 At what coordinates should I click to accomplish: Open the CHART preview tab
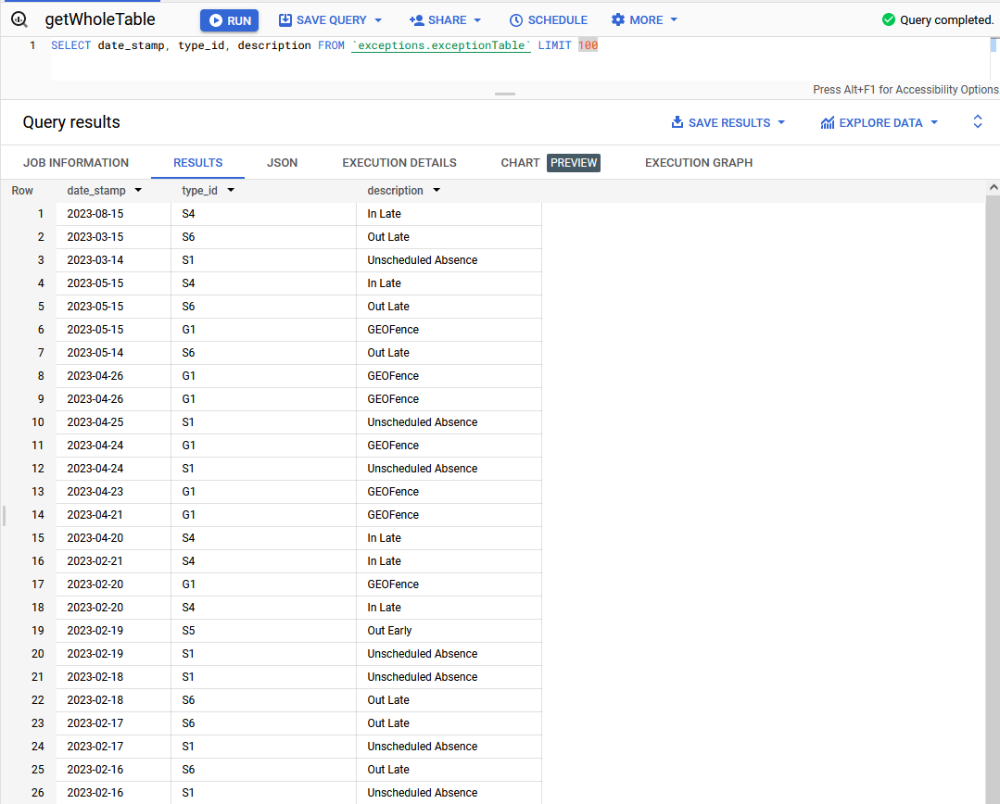pyautogui.click(x=549, y=162)
